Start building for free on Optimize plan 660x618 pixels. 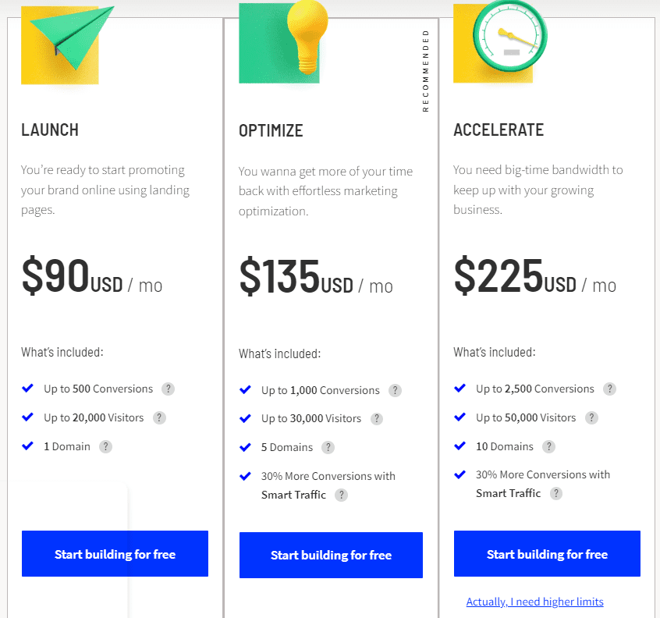pyautogui.click(x=331, y=555)
